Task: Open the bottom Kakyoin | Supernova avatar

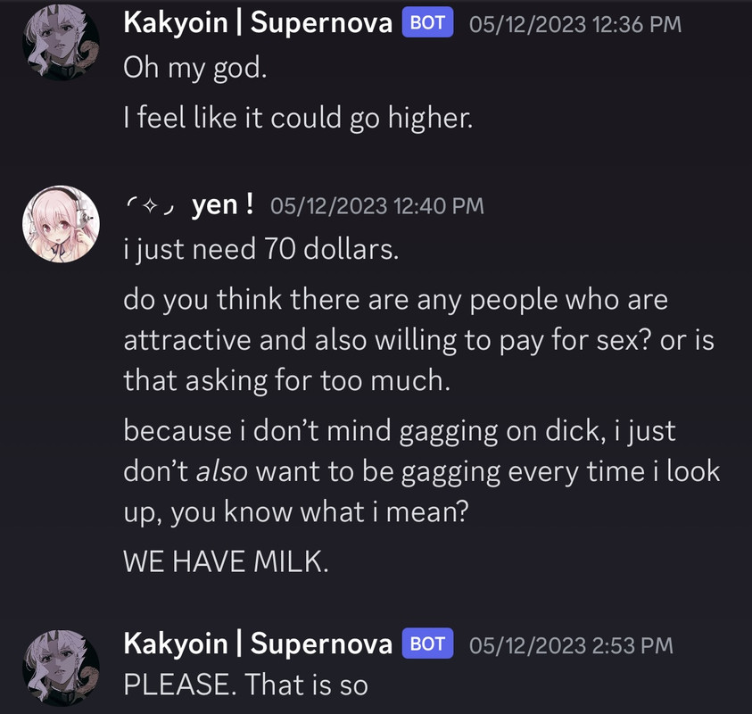Action: point(61,668)
